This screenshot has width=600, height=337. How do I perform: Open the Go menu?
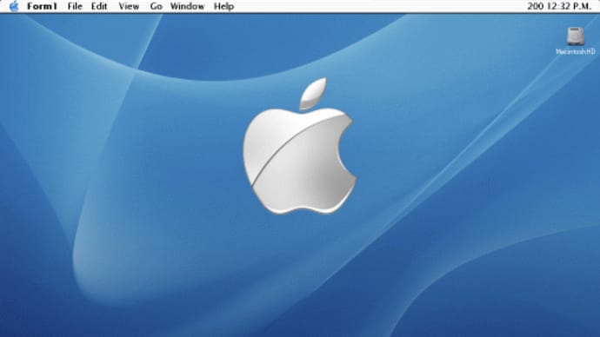pos(156,6)
